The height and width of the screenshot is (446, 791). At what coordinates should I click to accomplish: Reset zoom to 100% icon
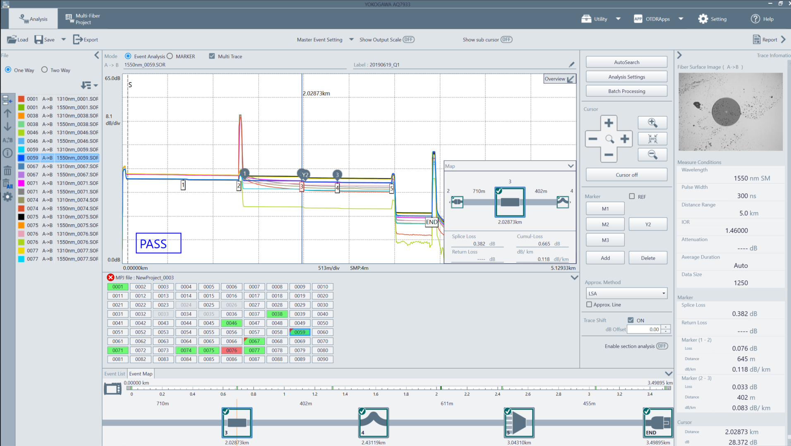[x=652, y=139]
